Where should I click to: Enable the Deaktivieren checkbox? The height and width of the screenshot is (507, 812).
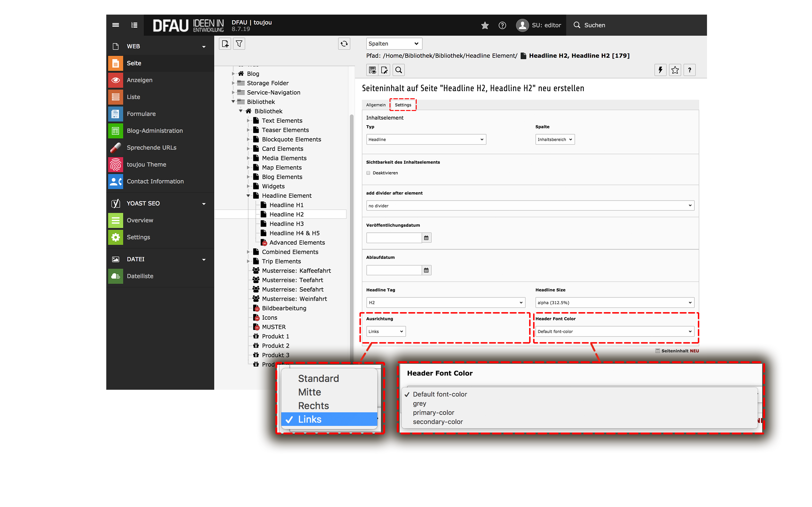(368, 173)
